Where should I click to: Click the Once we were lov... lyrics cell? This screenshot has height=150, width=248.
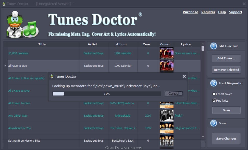[x=187, y=53]
